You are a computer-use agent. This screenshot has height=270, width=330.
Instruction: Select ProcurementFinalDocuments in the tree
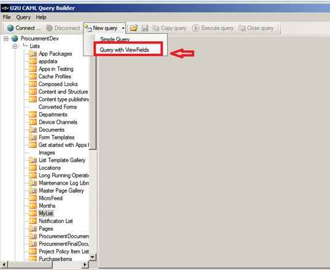pyautogui.click(x=64, y=244)
